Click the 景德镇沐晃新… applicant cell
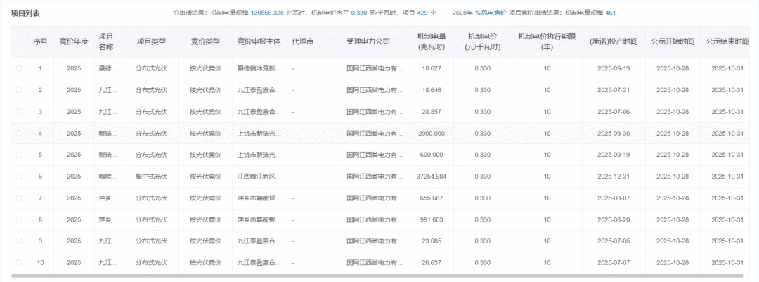This screenshot has height=282, width=759. coord(259,68)
